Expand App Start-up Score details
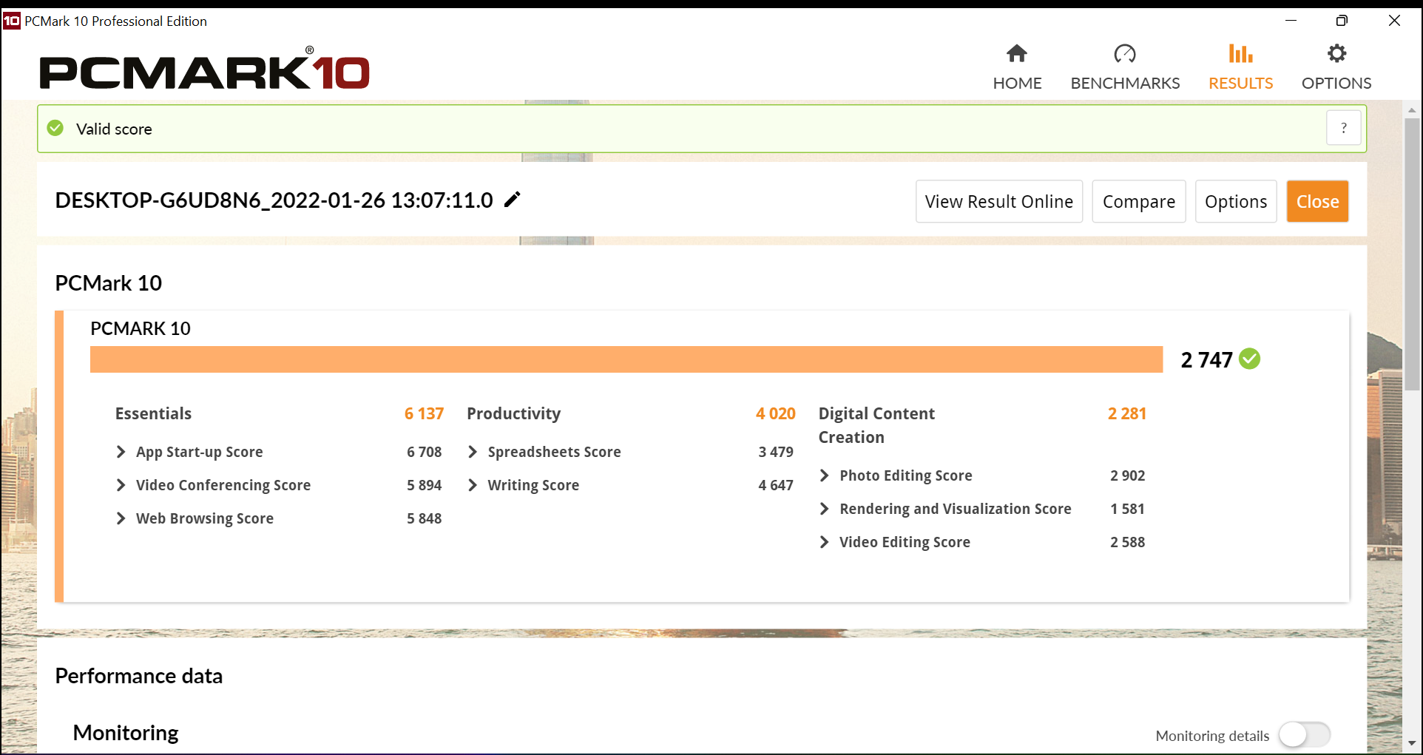The height and width of the screenshot is (755, 1423). click(x=121, y=452)
